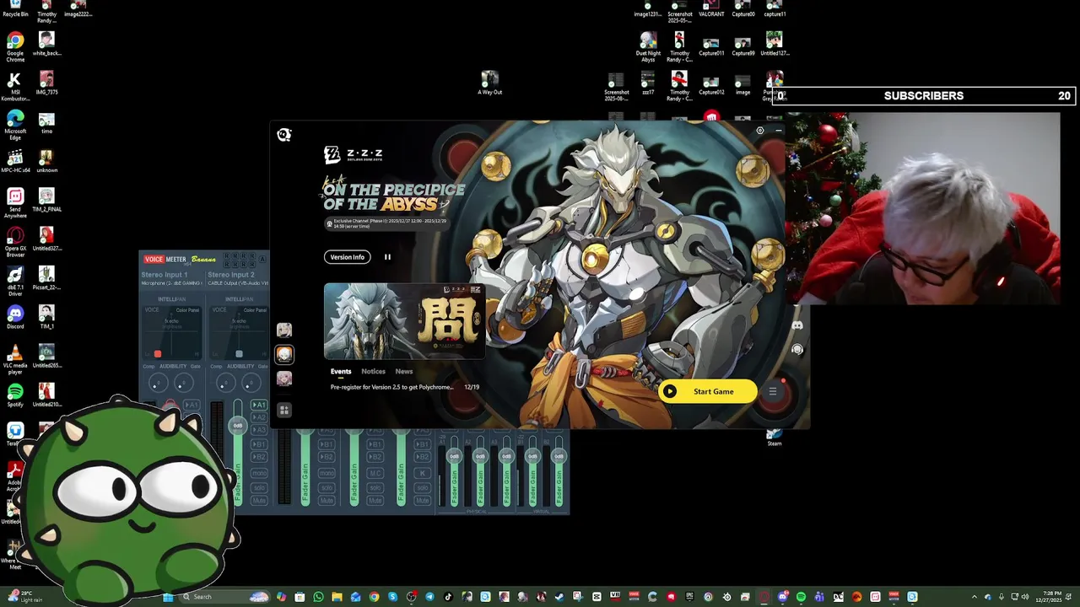Click the Exclusive Channel phase info pill
This screenshot has height=607, width=1080.
pos(387,223)
